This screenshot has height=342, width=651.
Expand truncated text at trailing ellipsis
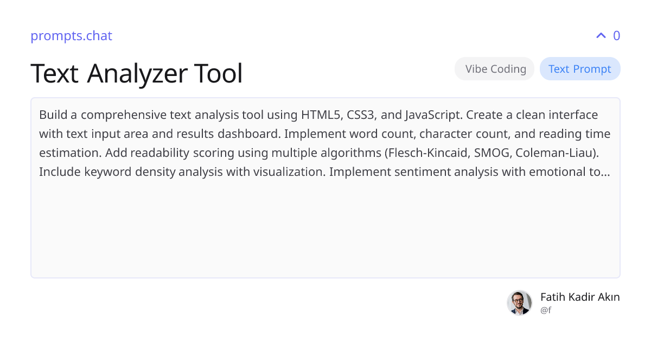606,172
